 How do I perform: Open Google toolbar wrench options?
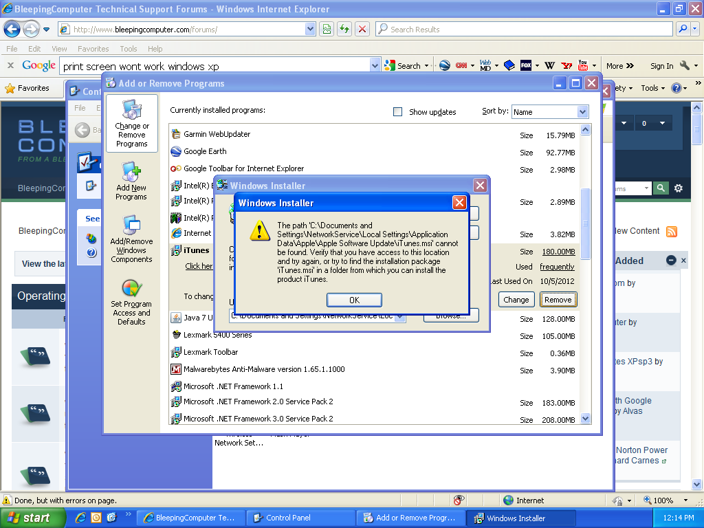point(685,65)
